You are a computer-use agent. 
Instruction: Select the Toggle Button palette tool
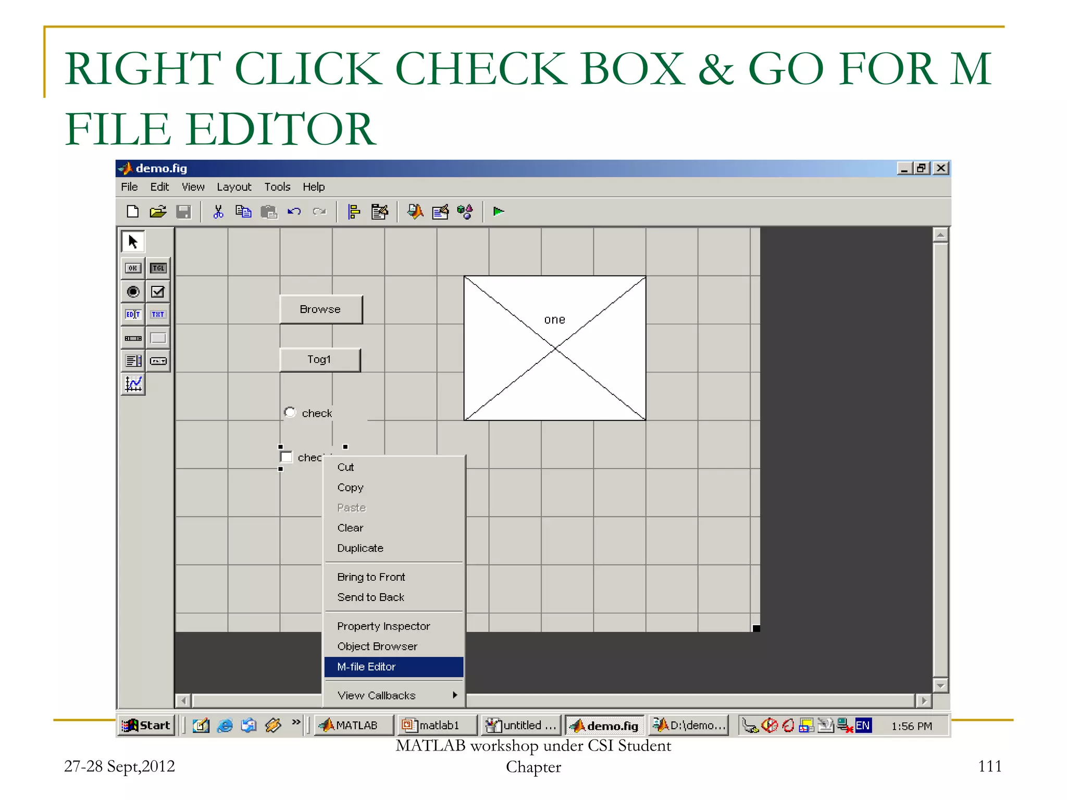(x=158, y=268)
